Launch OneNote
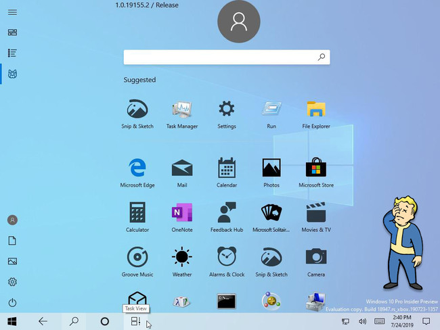This screenshot has width=440, height=330. click(182, 217)
